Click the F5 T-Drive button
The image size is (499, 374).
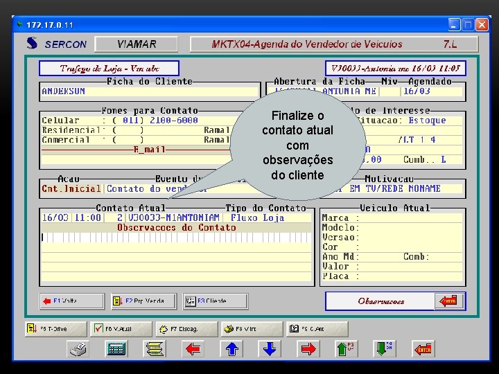[55, 329]
